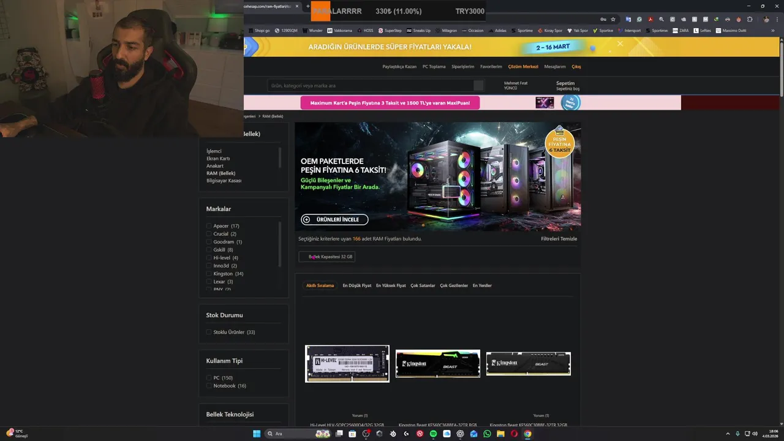
Task: Open a new browser tab
Action: (x=308, y=6)
